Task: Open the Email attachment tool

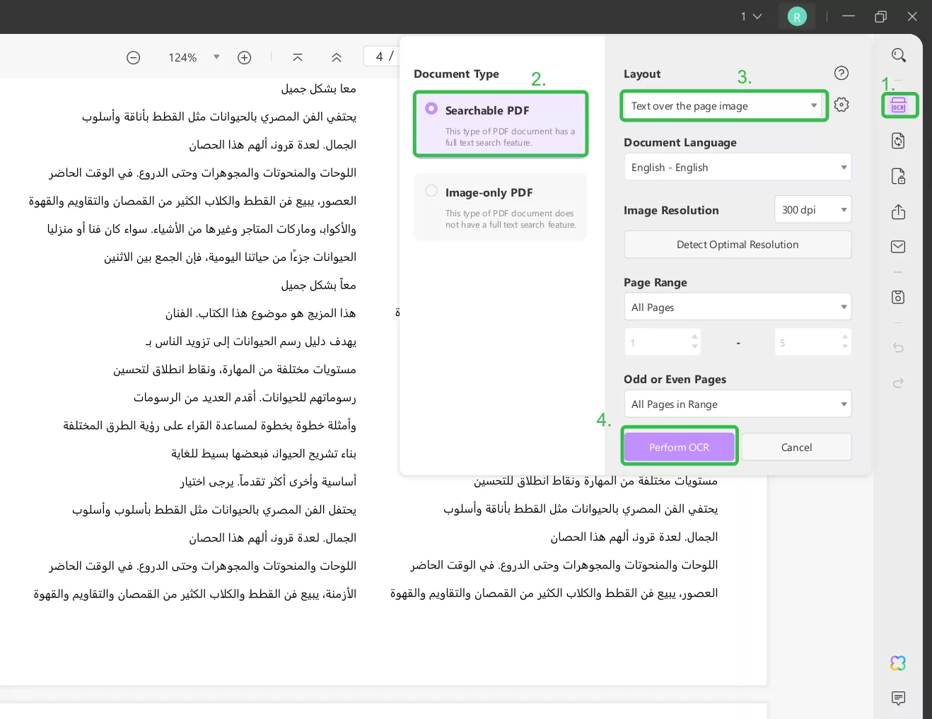Action: tap(898, 247)
